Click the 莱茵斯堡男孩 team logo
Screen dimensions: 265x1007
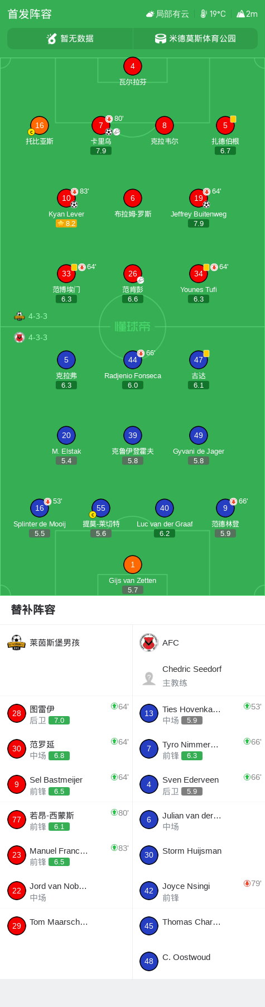point(16,643)
